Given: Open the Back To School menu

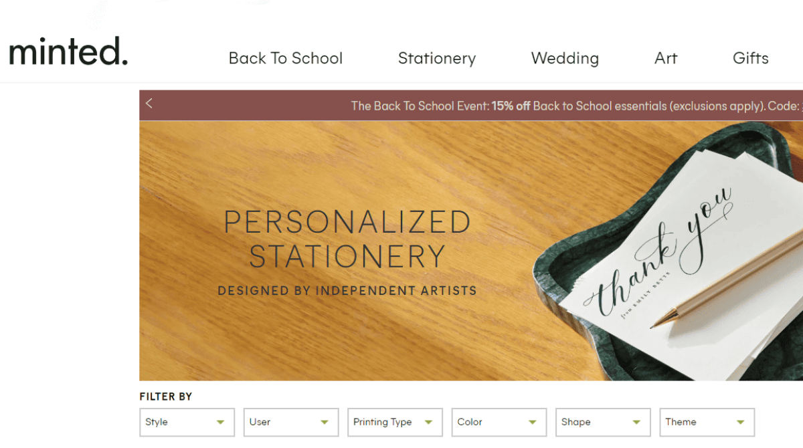Looking at the screenshot, I should click(286, 58).
